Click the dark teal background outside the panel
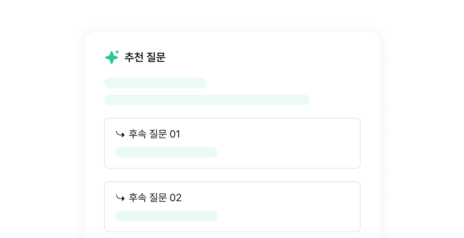Viewport: 464px width, 238px height. [x=40, y=119]
